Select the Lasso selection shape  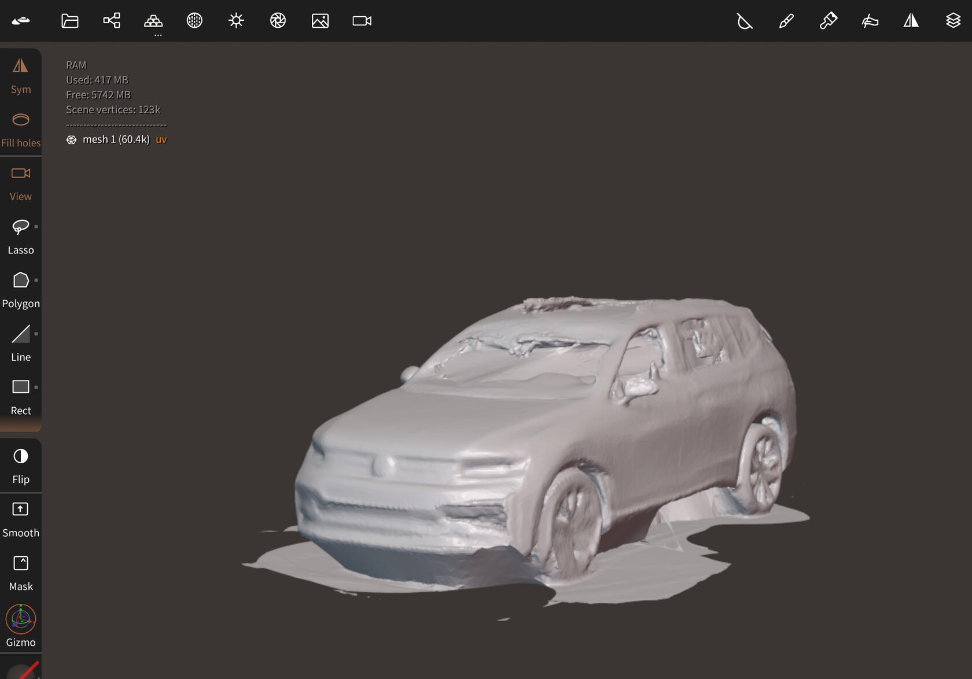coord(21,237)
